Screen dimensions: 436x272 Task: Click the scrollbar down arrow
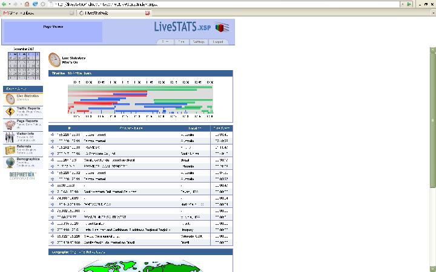pyautogui.click(x=432, y=269)
